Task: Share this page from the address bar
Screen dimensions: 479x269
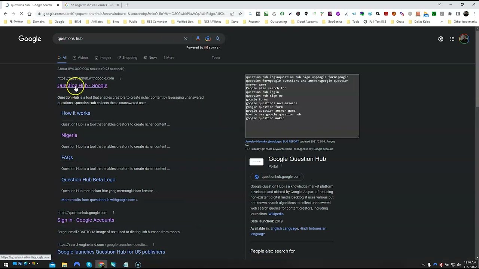Action: 232,14
